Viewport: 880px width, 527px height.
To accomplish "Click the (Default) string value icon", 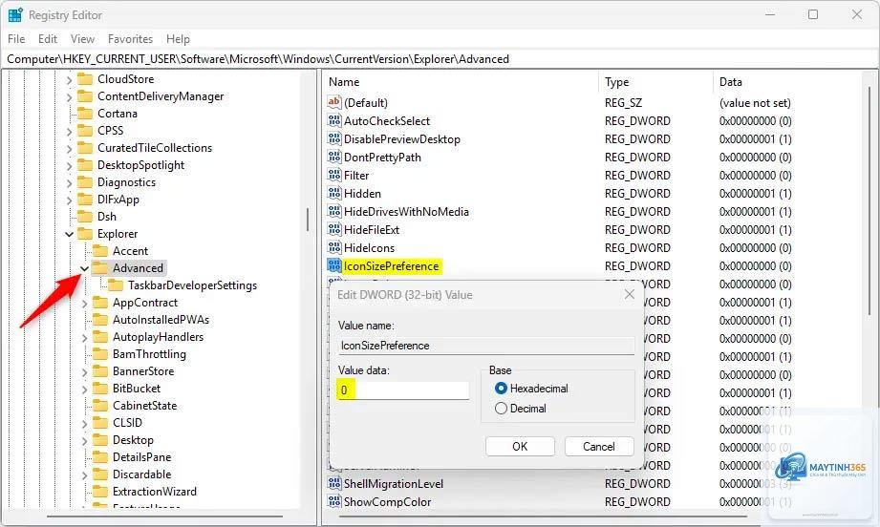I will 333,102.
